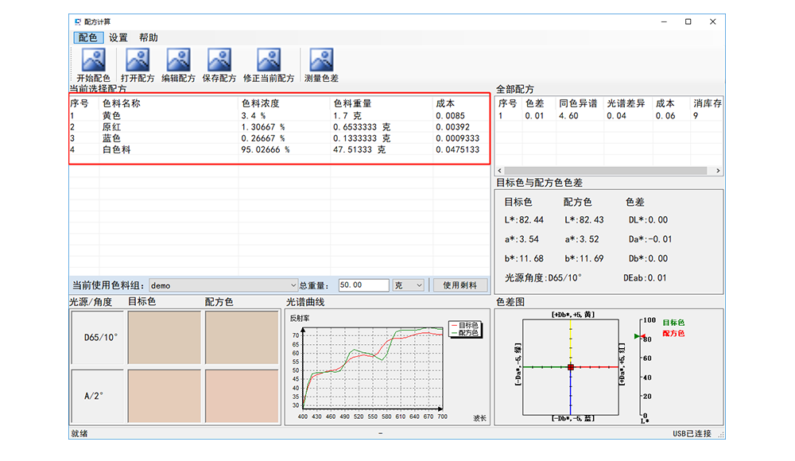Select the A/2° light source button
Screen dimensions: 795x461
(x=98, y=396)
